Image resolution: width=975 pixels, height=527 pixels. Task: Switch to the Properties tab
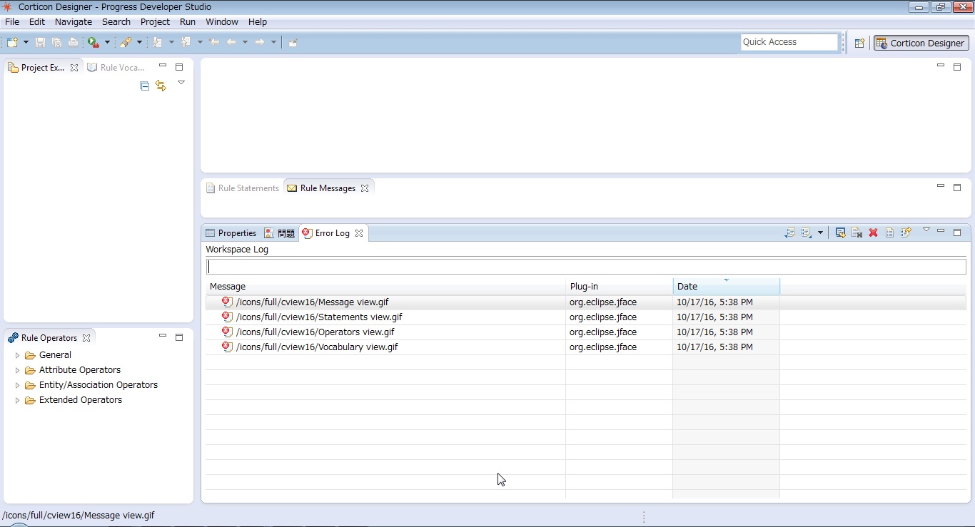pos(231,233)
